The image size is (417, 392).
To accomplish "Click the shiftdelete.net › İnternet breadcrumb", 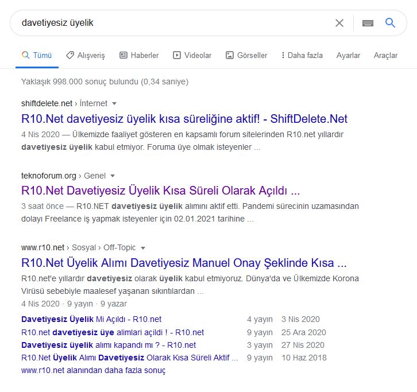I will point(64,103).
